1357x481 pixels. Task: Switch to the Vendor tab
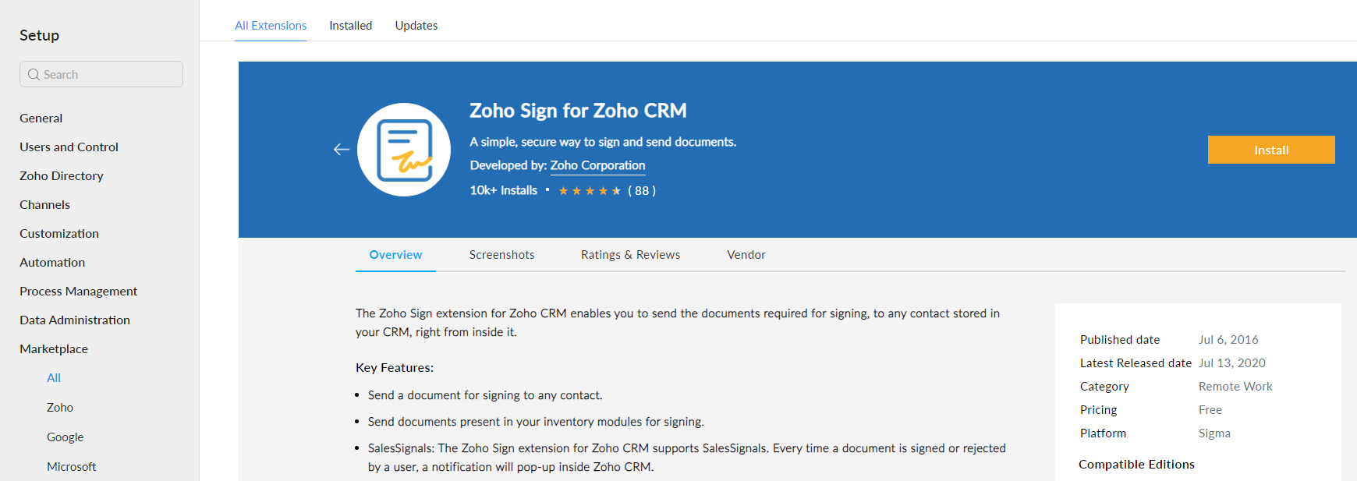tap(746, 255)
